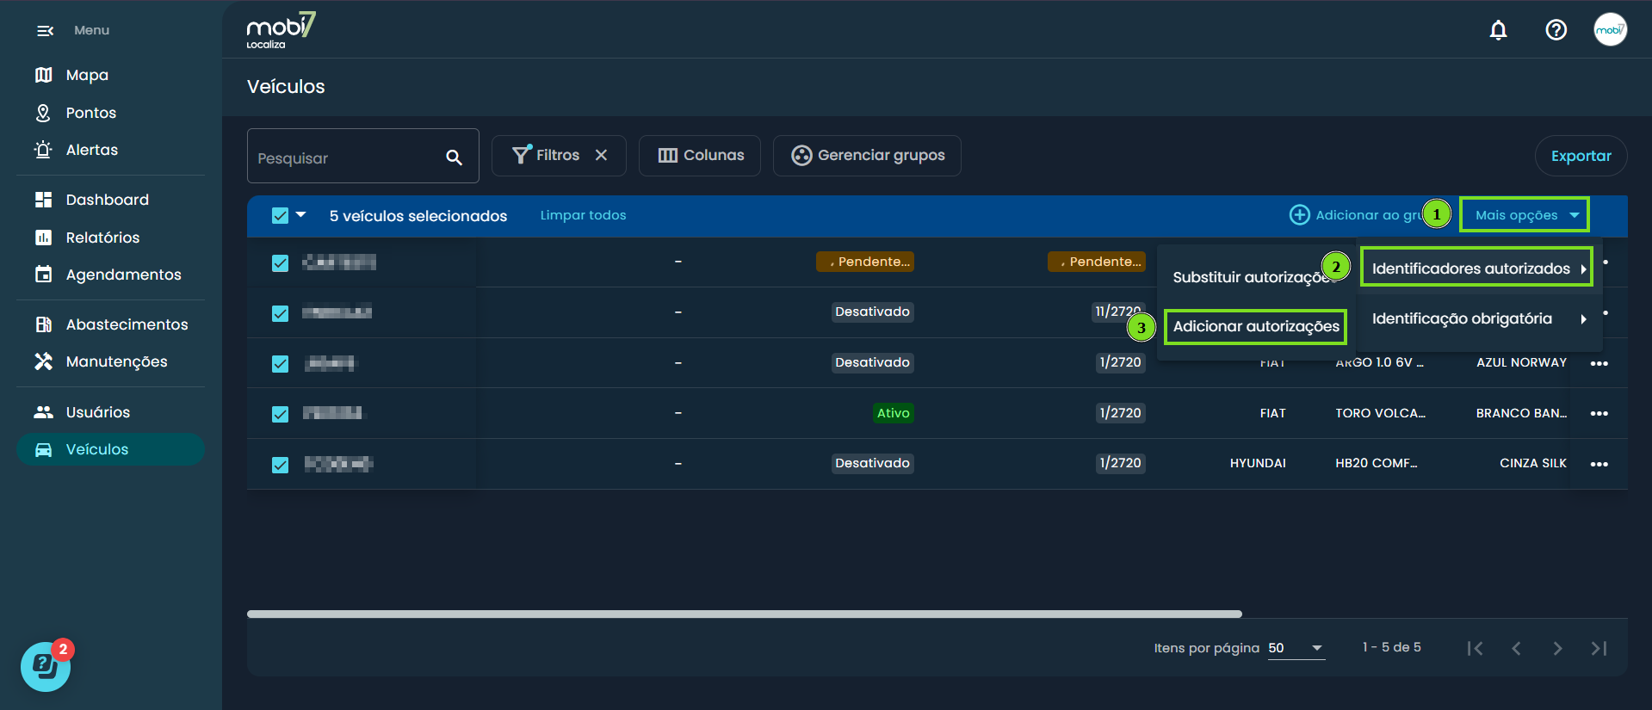Open Agendamentos in sidebar
The width and height of the screenshot is (1652, 710).
point(108,275)
